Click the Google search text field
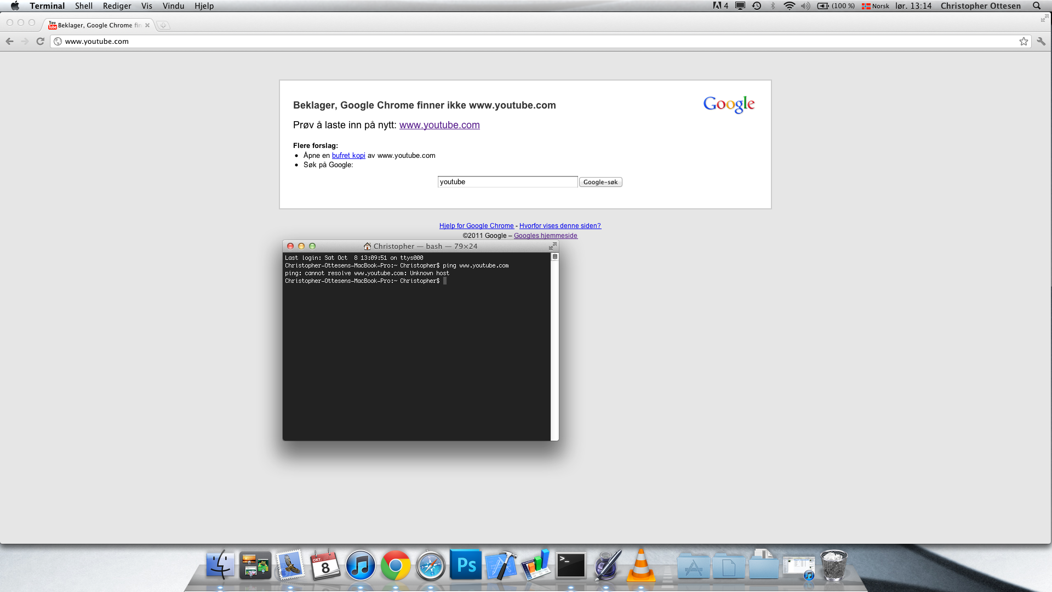The height and width of the screenshot is (592, 1052). tap(507, 182)
